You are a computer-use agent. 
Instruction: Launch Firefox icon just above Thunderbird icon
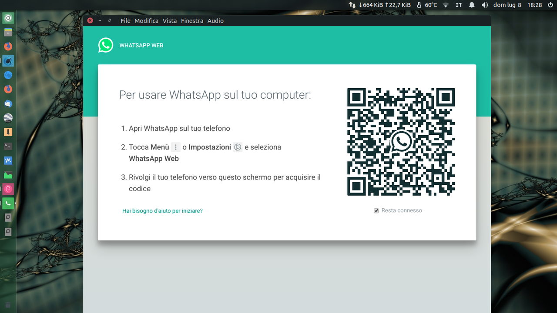point(8,89)
